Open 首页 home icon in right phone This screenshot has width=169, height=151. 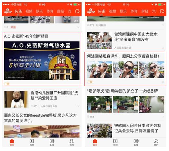click(95, 142)
